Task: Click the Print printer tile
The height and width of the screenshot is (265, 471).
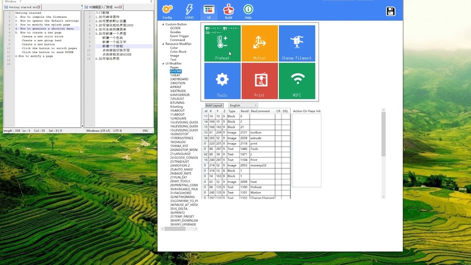Action: (260, 81)
